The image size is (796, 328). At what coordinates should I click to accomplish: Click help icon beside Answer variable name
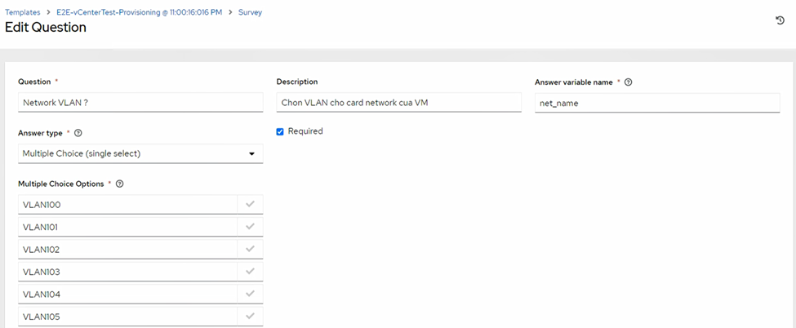click(628, 82)
